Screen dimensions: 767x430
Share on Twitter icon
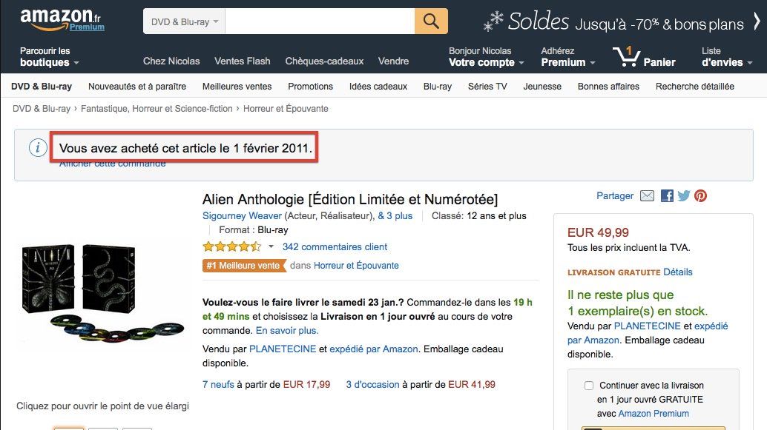click(683, 196)
